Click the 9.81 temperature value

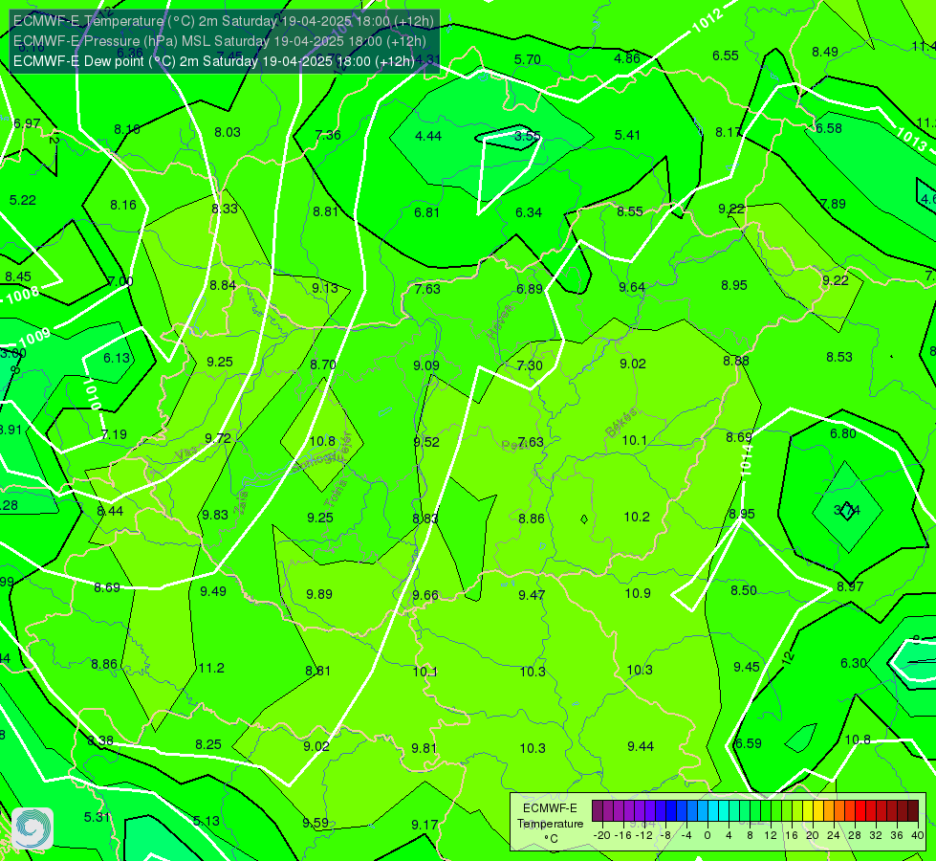click(424, 749)
